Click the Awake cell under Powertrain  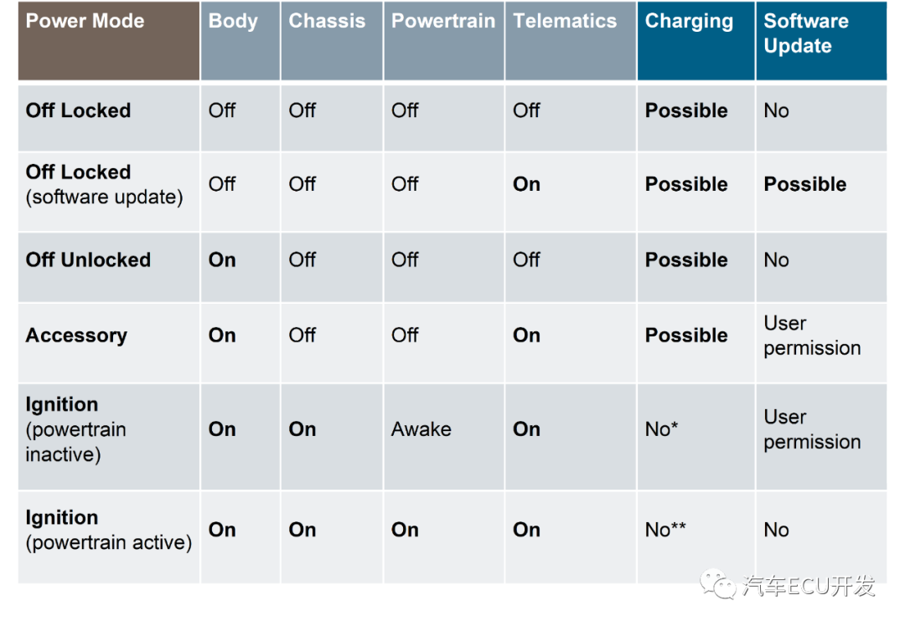pyautogui.click(x=421, y=429)
